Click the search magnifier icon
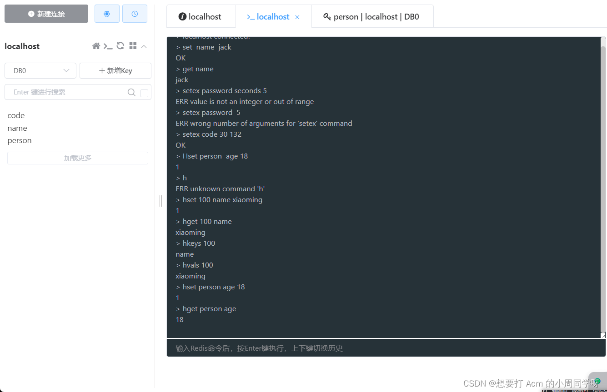 click(131, 92)
